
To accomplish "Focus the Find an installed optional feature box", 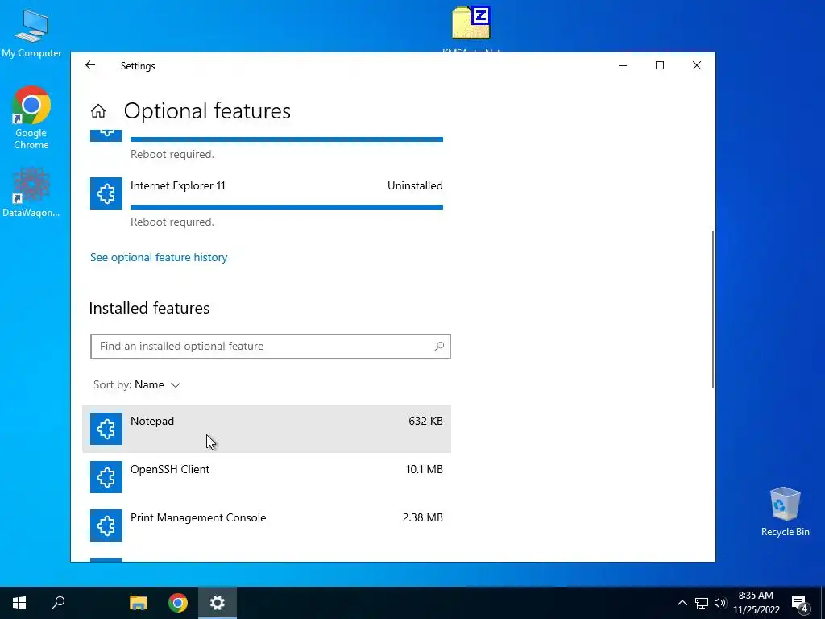I will click(271, 347).
